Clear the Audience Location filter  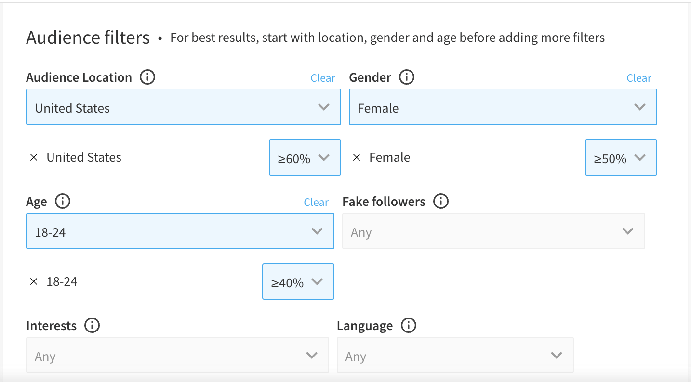pos(323,78)
